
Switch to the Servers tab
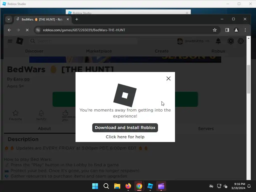tap(206, 129)
